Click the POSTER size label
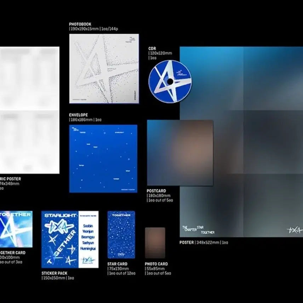 point(204,242)
